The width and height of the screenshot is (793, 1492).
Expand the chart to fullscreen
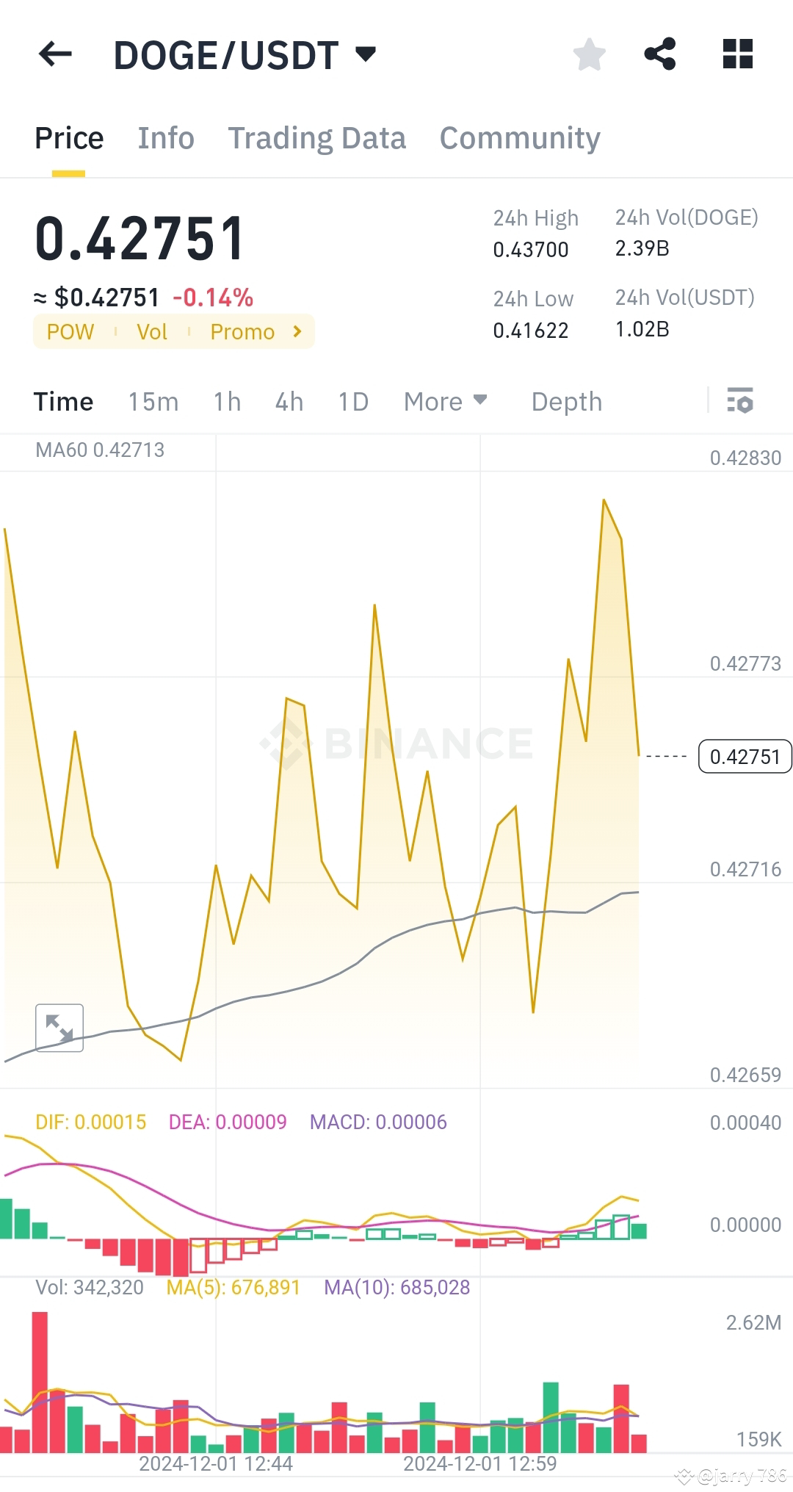(x=59, y=1028)
